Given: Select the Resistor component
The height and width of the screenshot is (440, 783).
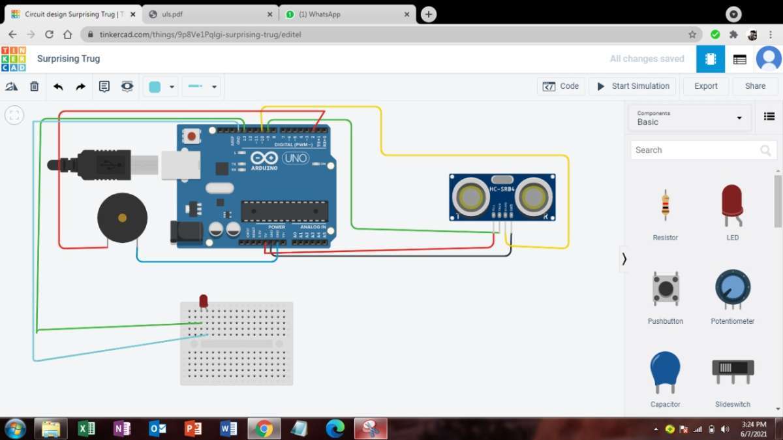Looking at the screenshot, I should 665,213.
